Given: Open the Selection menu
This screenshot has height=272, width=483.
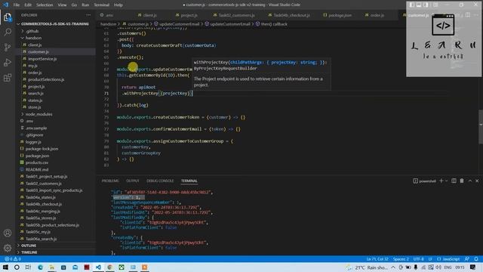Looking at the screenshot, I should coord(45,5).
